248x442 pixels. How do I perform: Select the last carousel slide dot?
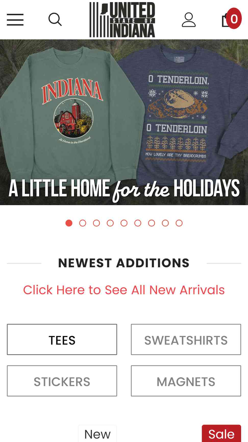click(x=179, y=223)
